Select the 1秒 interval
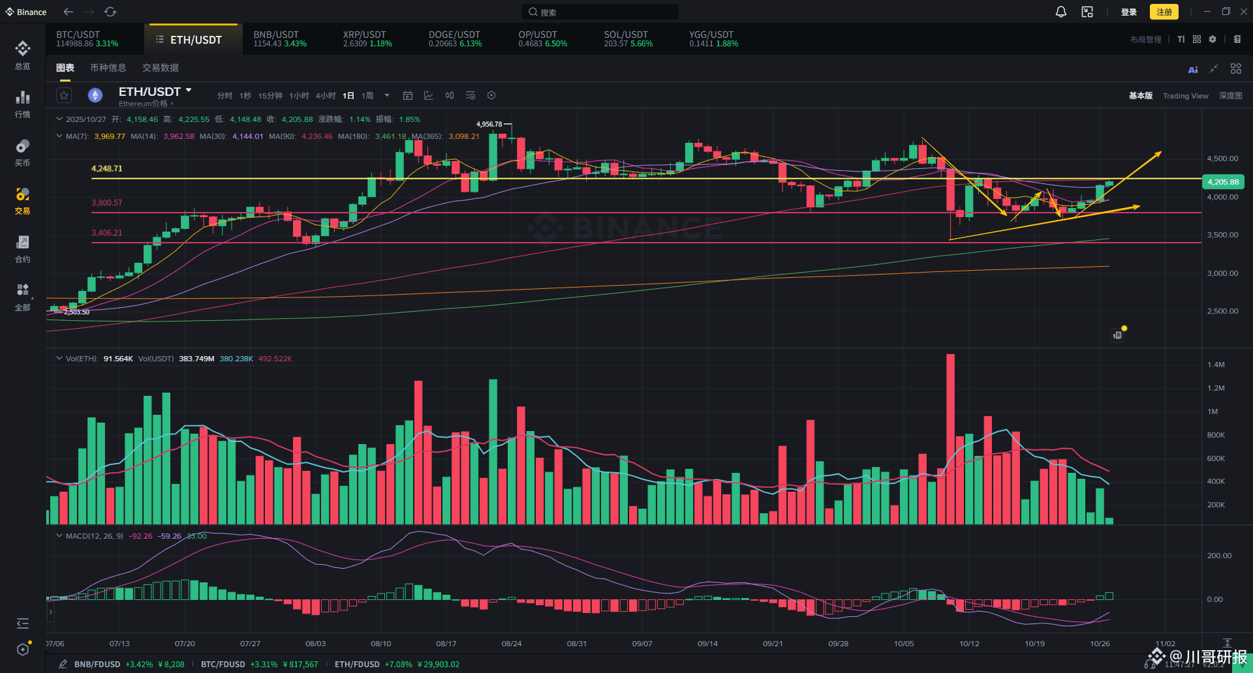The width and height of the screenshot is (1253, 673). click(x=245, y=96)
